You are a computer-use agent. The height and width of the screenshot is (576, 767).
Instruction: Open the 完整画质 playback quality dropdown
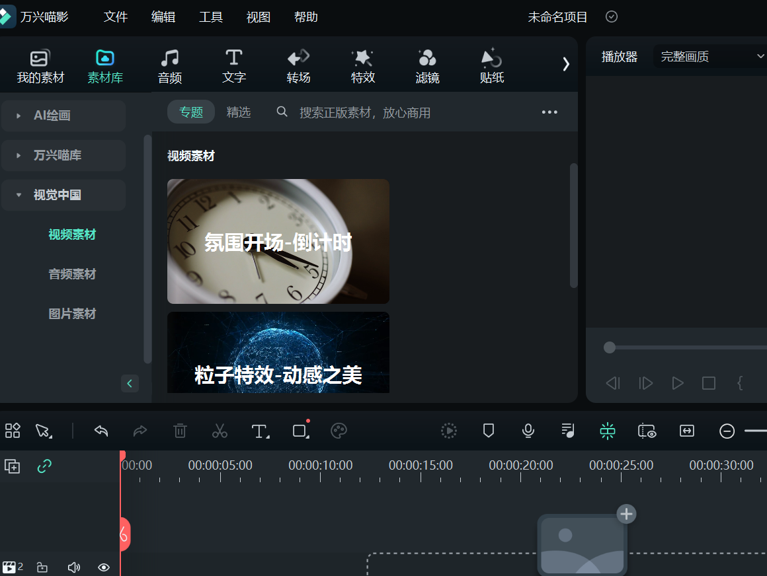707,56
